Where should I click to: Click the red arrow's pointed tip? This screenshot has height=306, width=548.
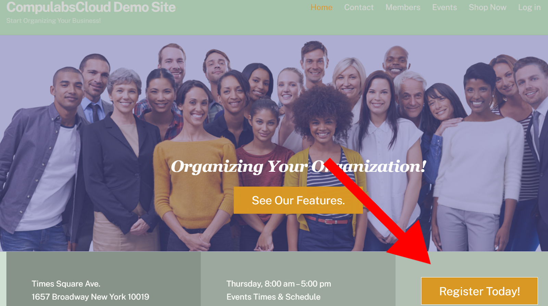(430, 263)
